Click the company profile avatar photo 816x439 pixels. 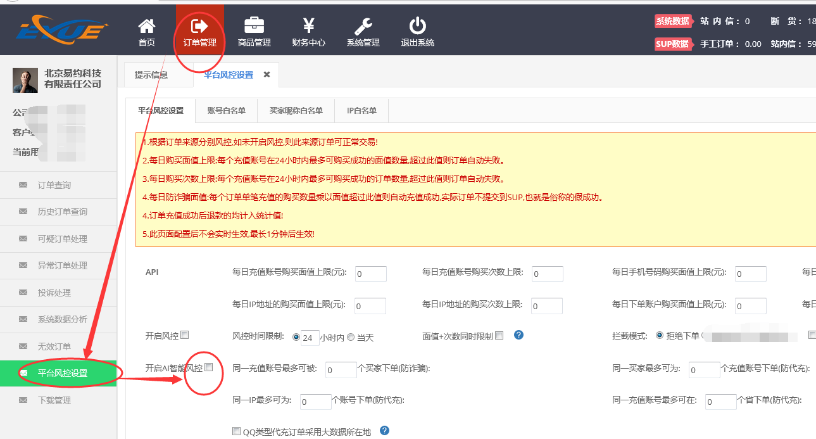tap(24, 80)
